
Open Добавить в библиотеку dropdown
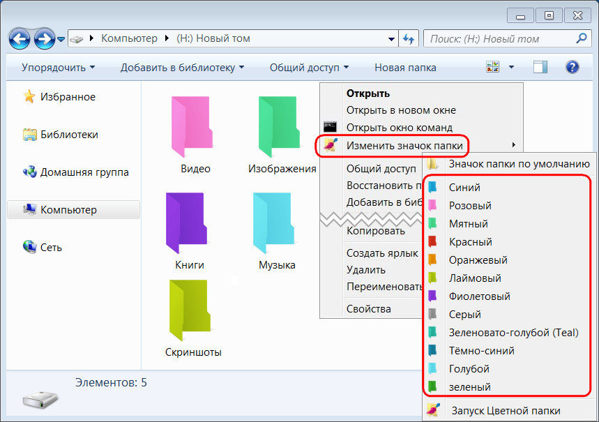(182, 68)
